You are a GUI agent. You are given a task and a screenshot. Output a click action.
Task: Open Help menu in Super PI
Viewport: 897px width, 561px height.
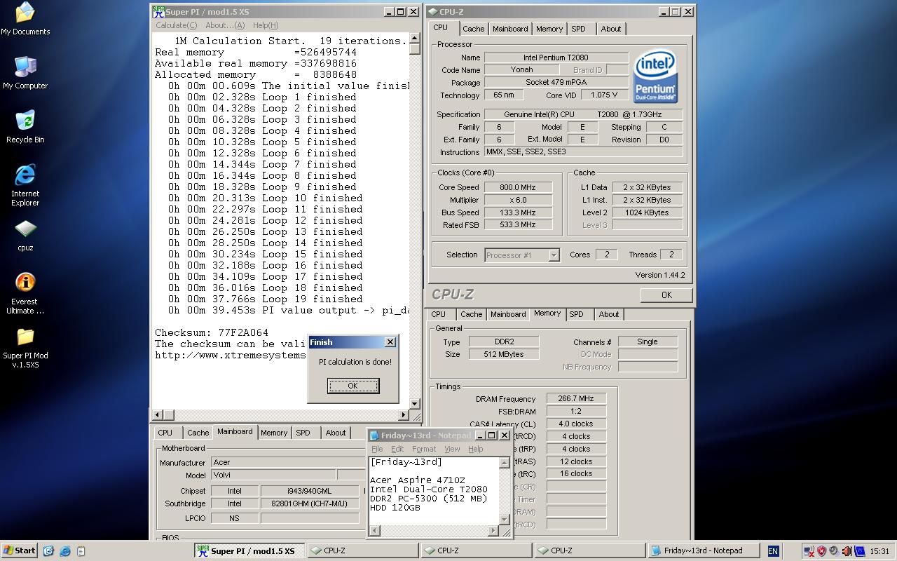click(266, 25)
